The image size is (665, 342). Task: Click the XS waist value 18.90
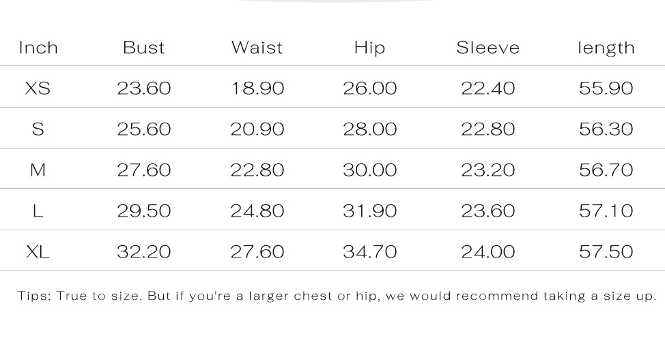point(257,89)
